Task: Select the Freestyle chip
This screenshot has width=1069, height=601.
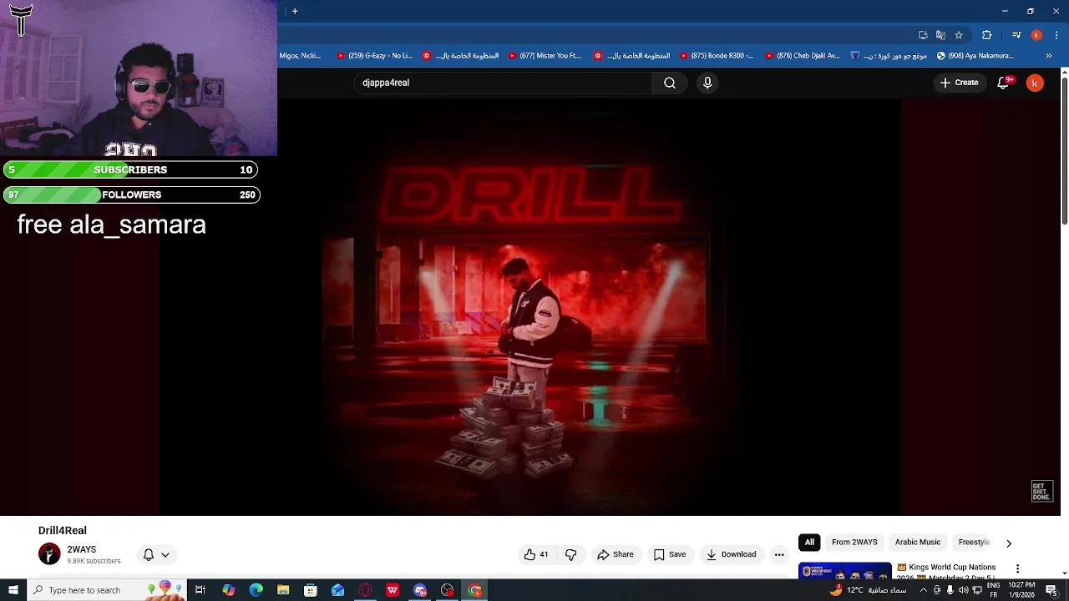Action: click(x=974, y=543)
